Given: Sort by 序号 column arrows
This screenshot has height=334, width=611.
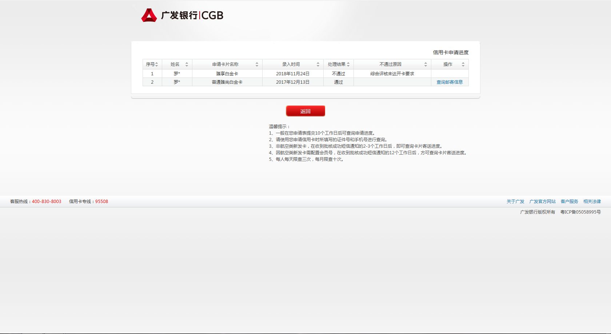Looking at the screenshot, I should tap(157, 64).
